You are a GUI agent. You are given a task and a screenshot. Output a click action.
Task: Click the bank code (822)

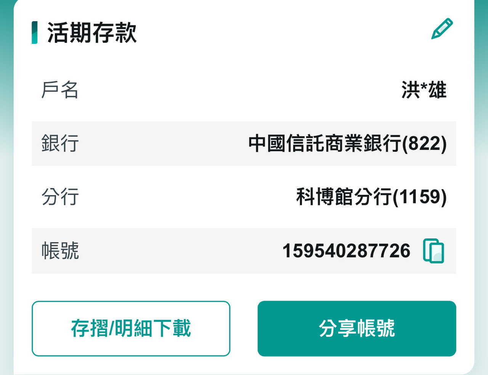pyautogui.click(x=424, y=143)
